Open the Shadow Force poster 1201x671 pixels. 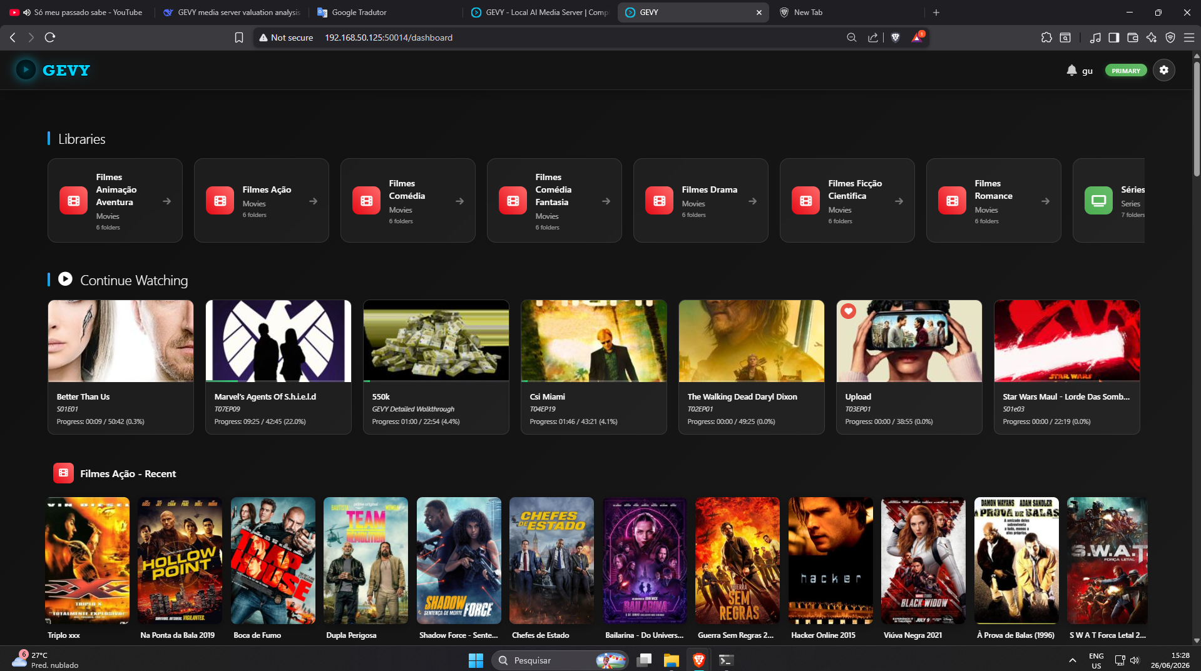click(x=459, y=560)
